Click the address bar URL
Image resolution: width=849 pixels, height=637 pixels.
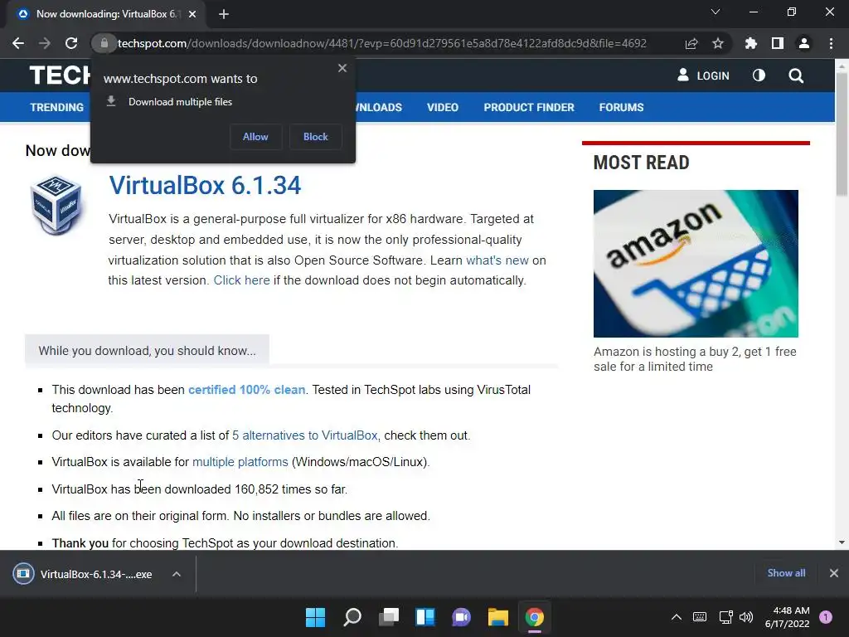(381, 43)
